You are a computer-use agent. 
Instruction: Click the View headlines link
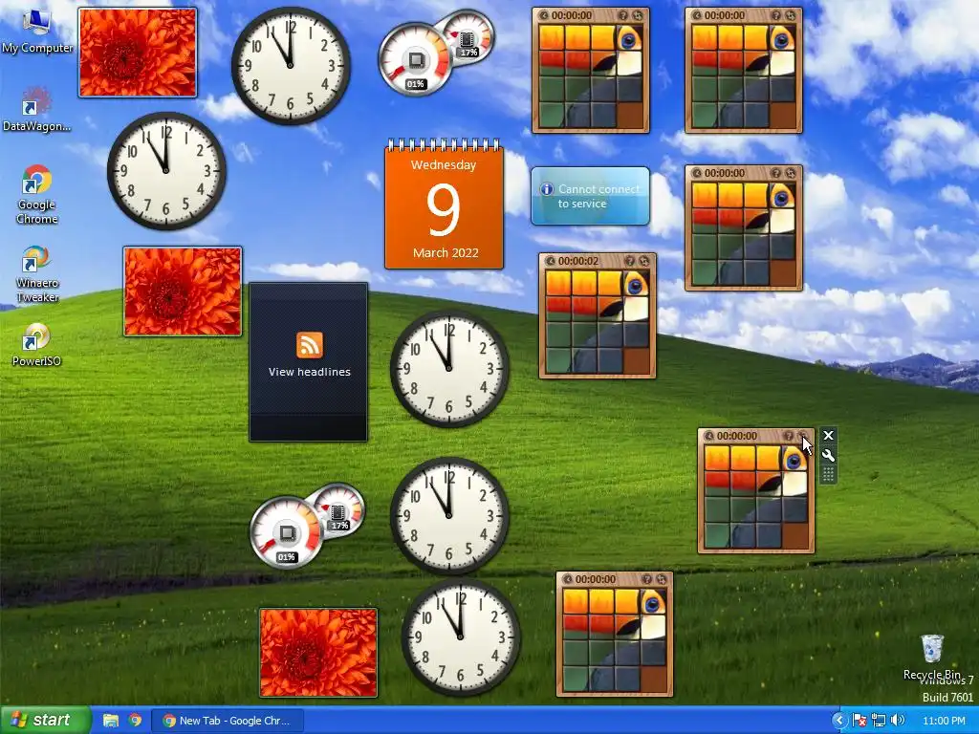click(309, 372)
